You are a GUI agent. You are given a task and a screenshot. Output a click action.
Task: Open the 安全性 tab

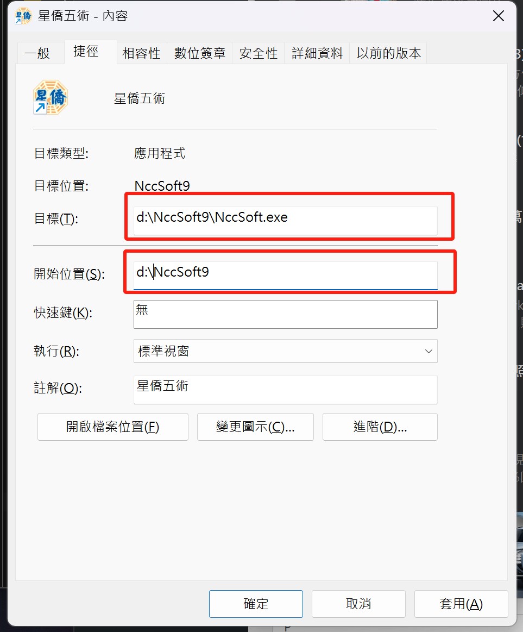(259, 53)
